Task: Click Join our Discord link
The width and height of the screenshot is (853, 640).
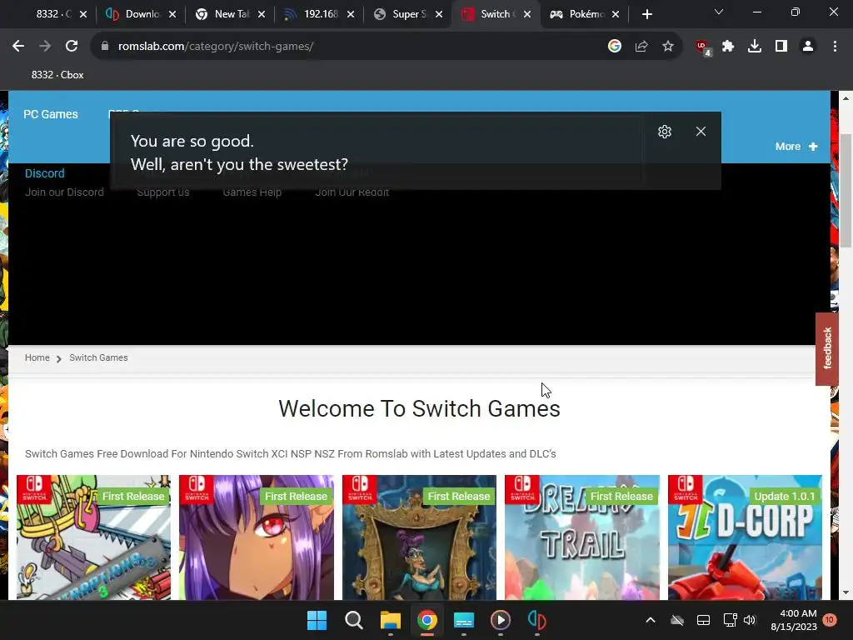Action: click(x=64, y=192)
